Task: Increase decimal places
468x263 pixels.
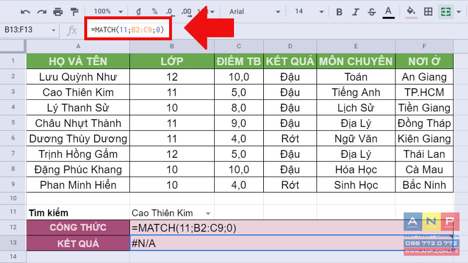Action: pos(186,12)
